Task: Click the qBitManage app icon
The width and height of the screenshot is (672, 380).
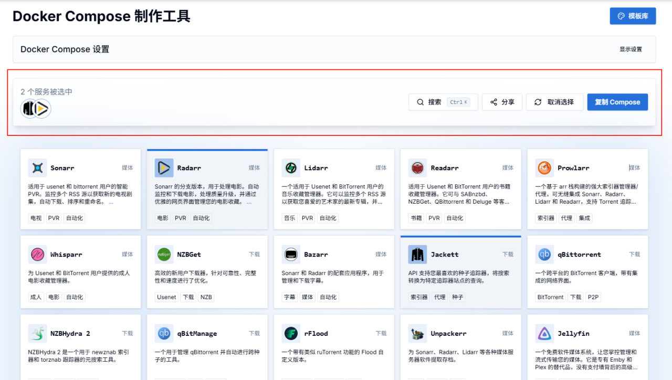Action: pos(164,333)
